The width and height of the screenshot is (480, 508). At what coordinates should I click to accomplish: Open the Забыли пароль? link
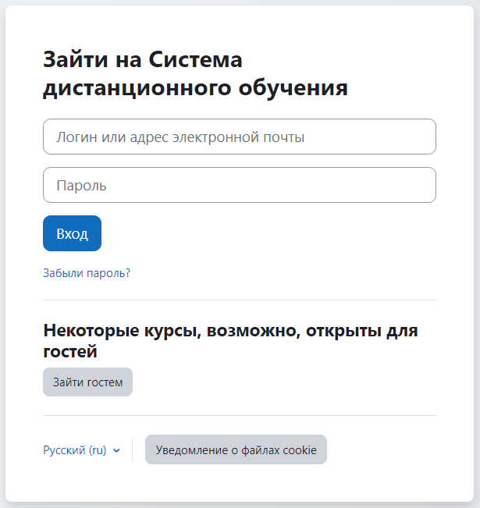[x=87, y=273]
